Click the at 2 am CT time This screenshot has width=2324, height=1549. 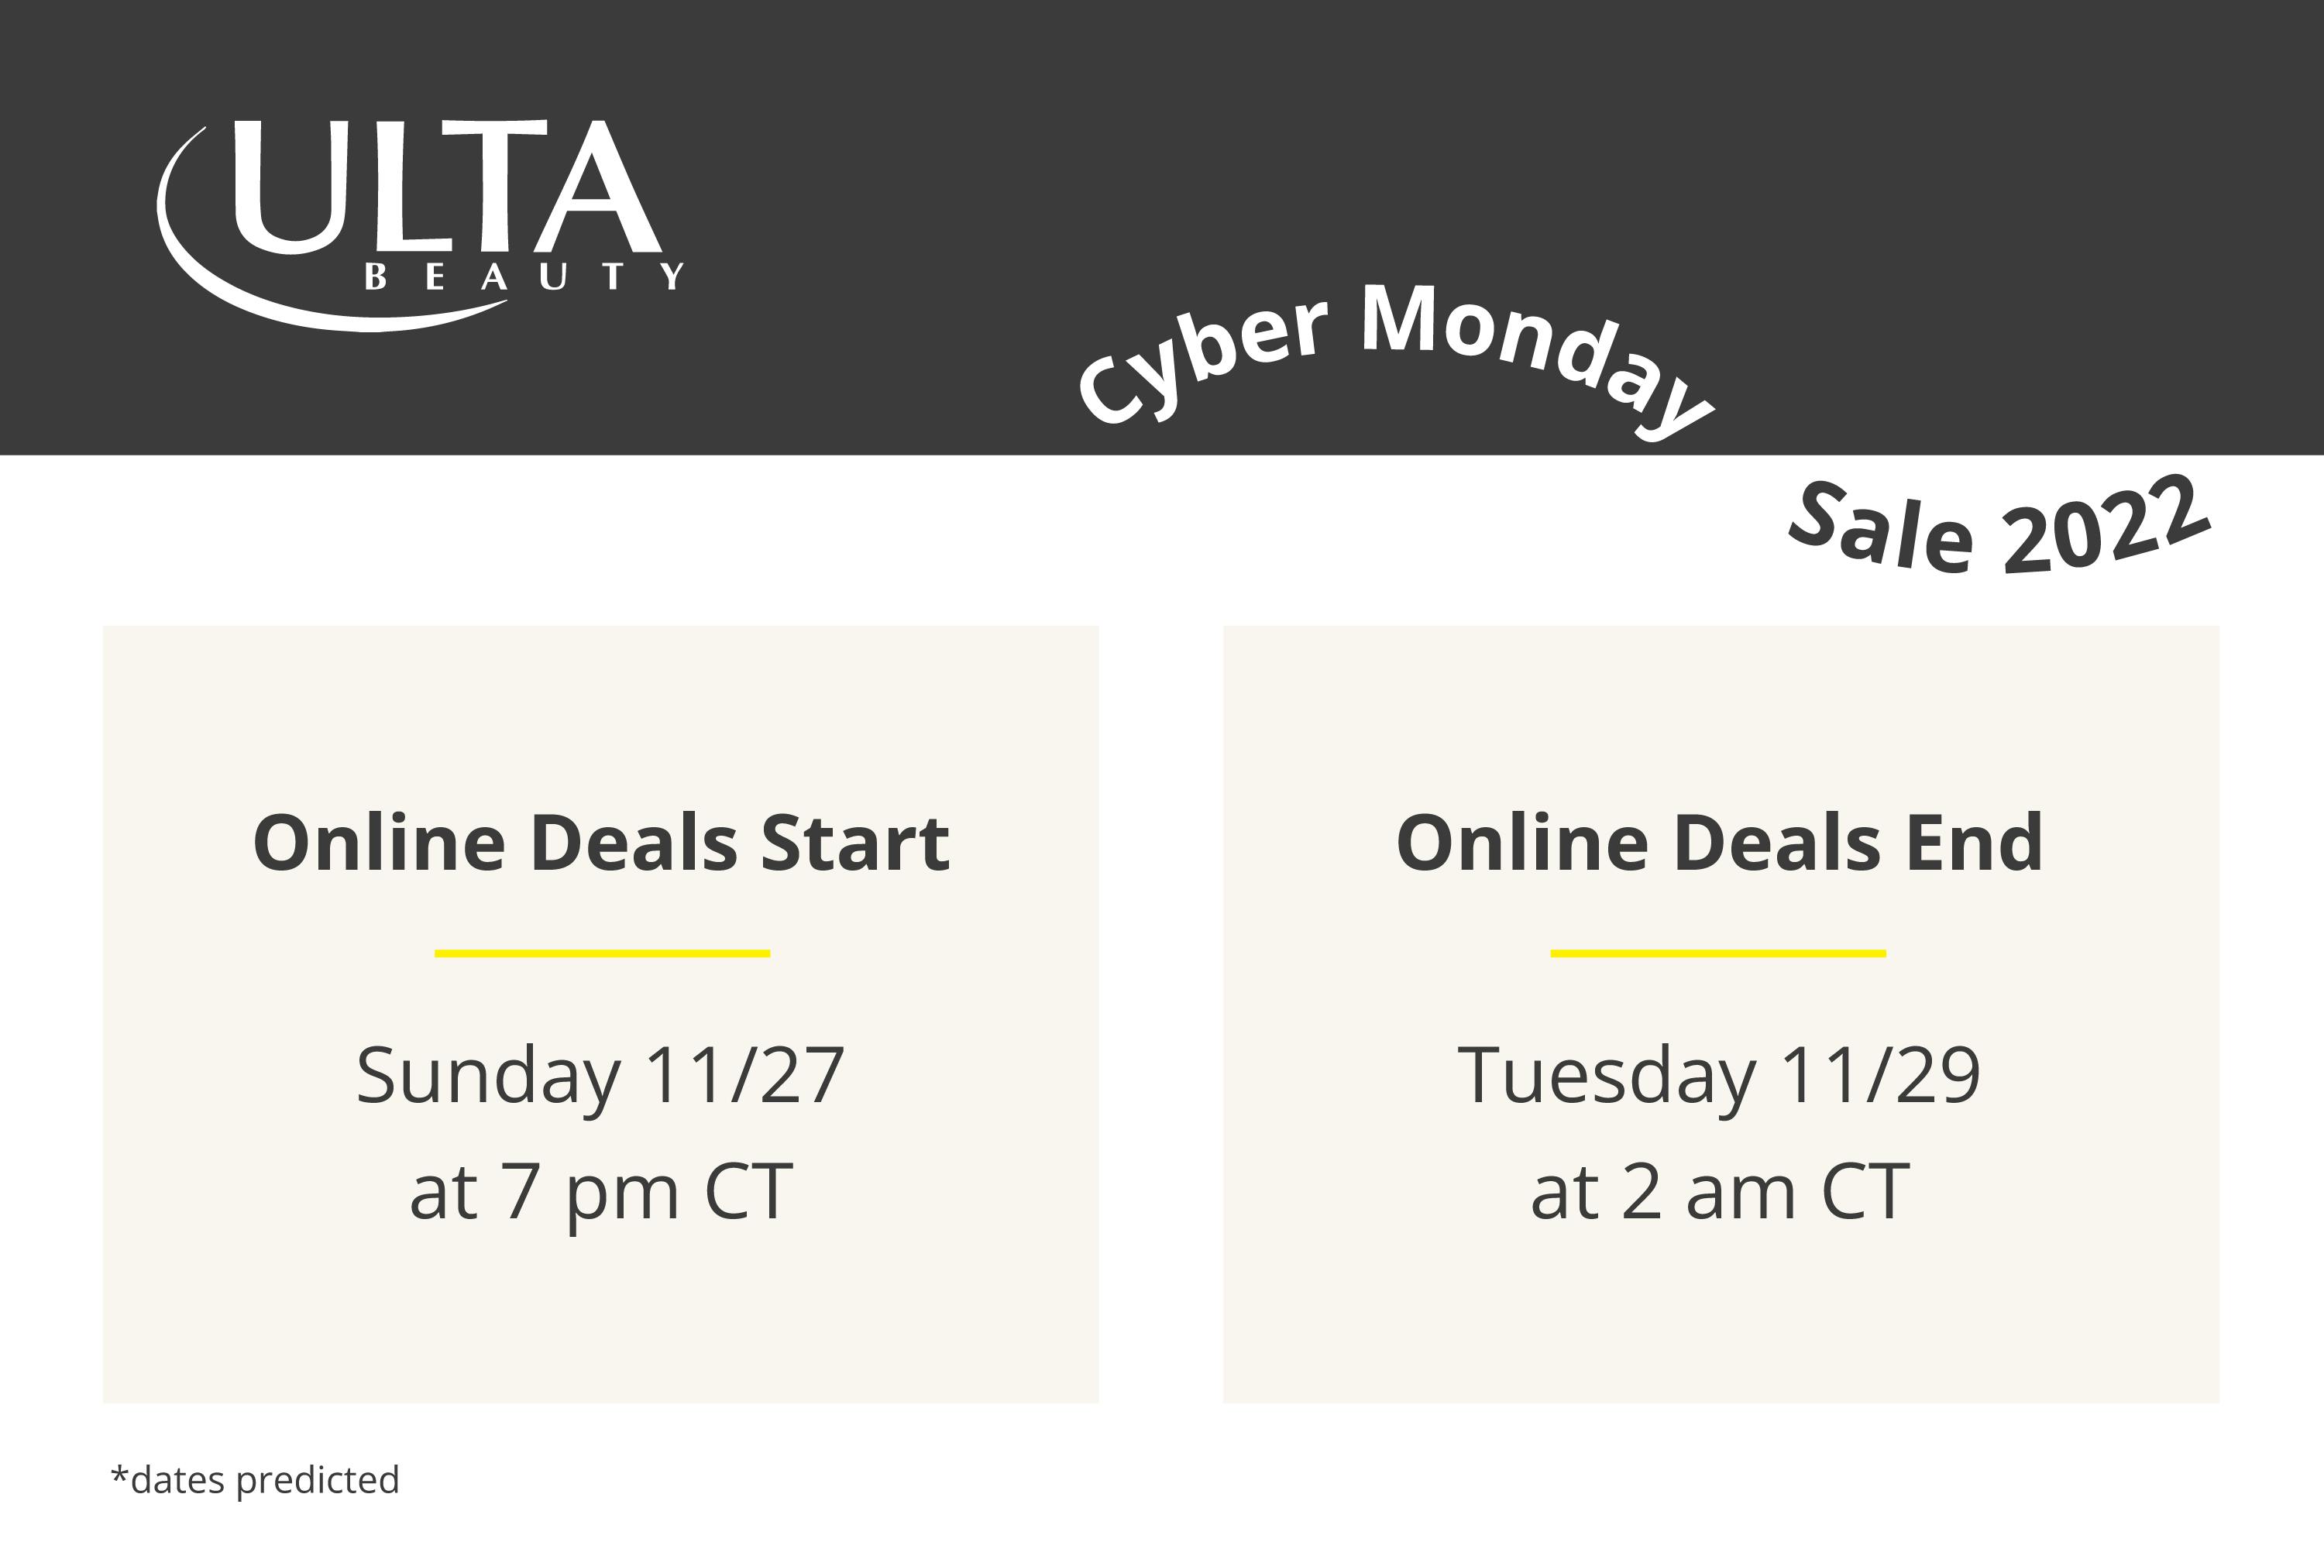pos(1719,1193)
